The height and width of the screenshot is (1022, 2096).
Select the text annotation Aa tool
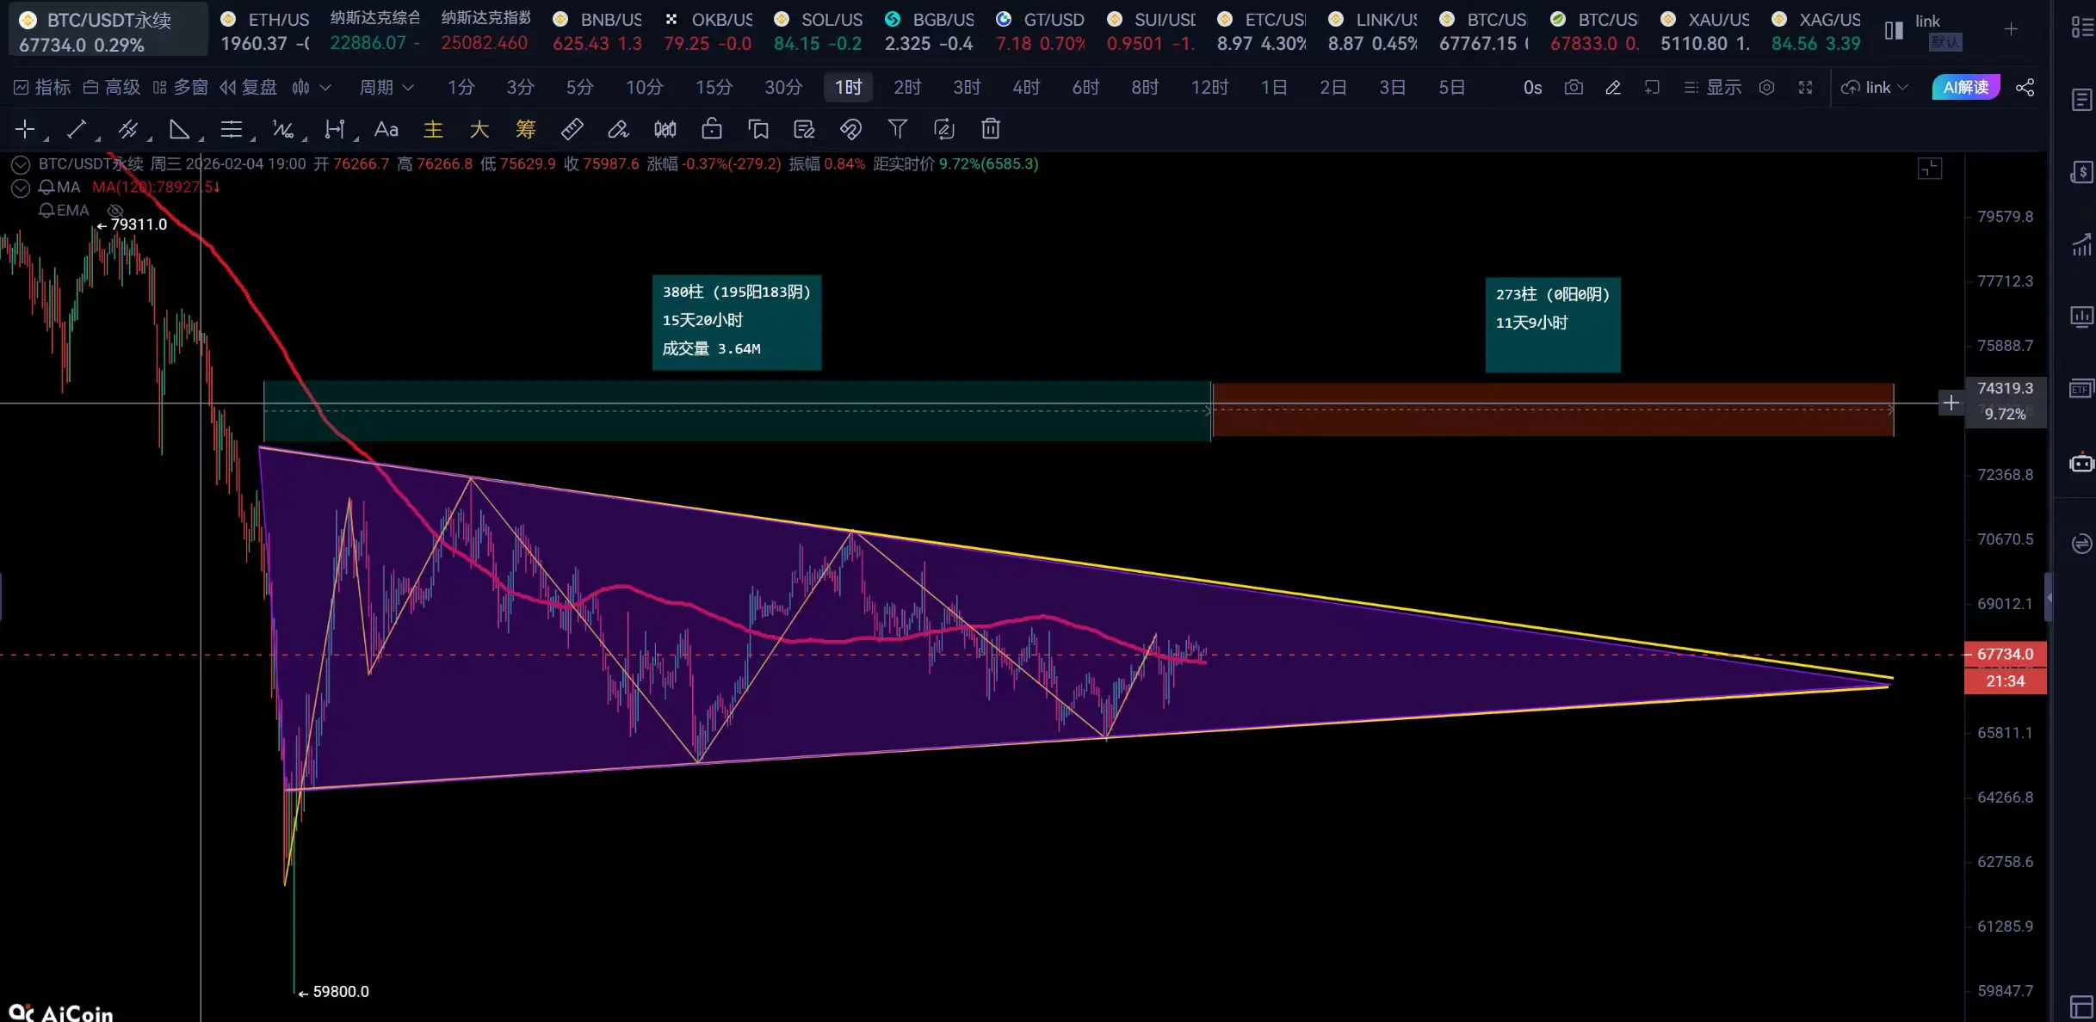pos(386,129)
